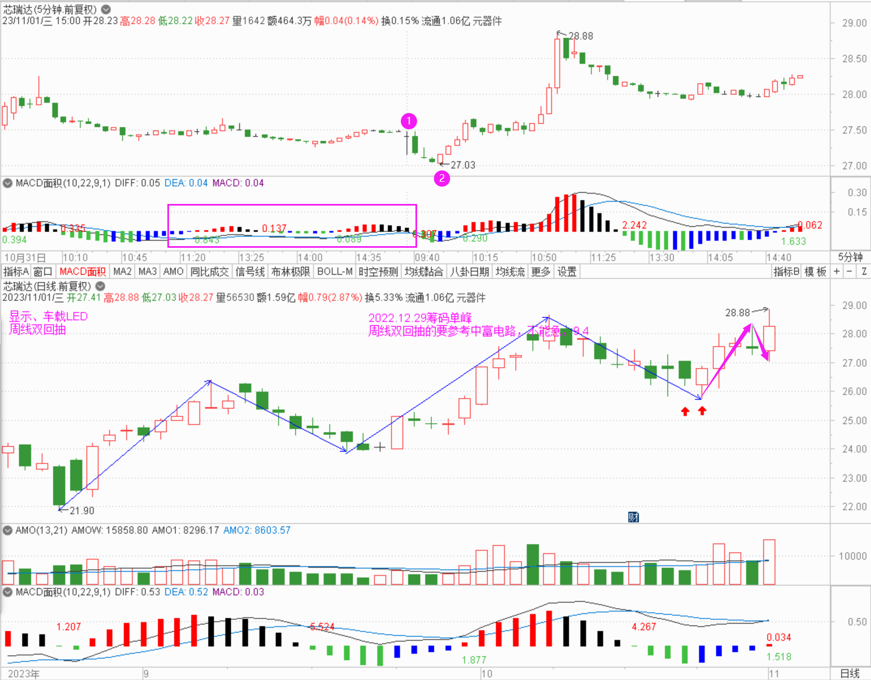The image size is (871, 680).
Task: Click the 09:40 mark on time axis
Action: (x=427, y=258)
